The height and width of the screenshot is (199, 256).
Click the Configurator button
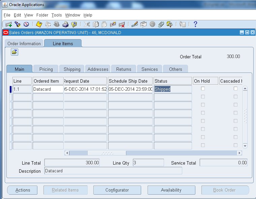(x=117, y=190)
